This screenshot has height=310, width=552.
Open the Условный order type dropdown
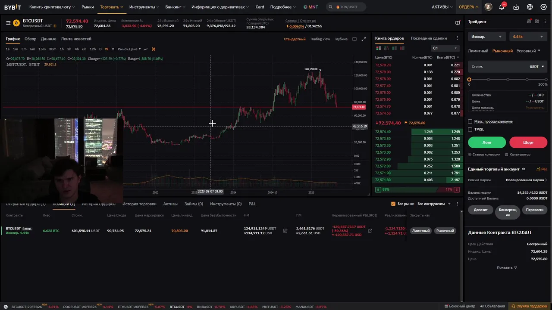(528, 51)
